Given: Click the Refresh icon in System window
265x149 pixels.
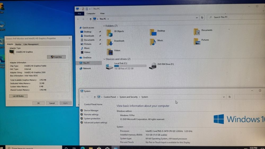Looking at the screenshot, I should click(x=229, y=97).
